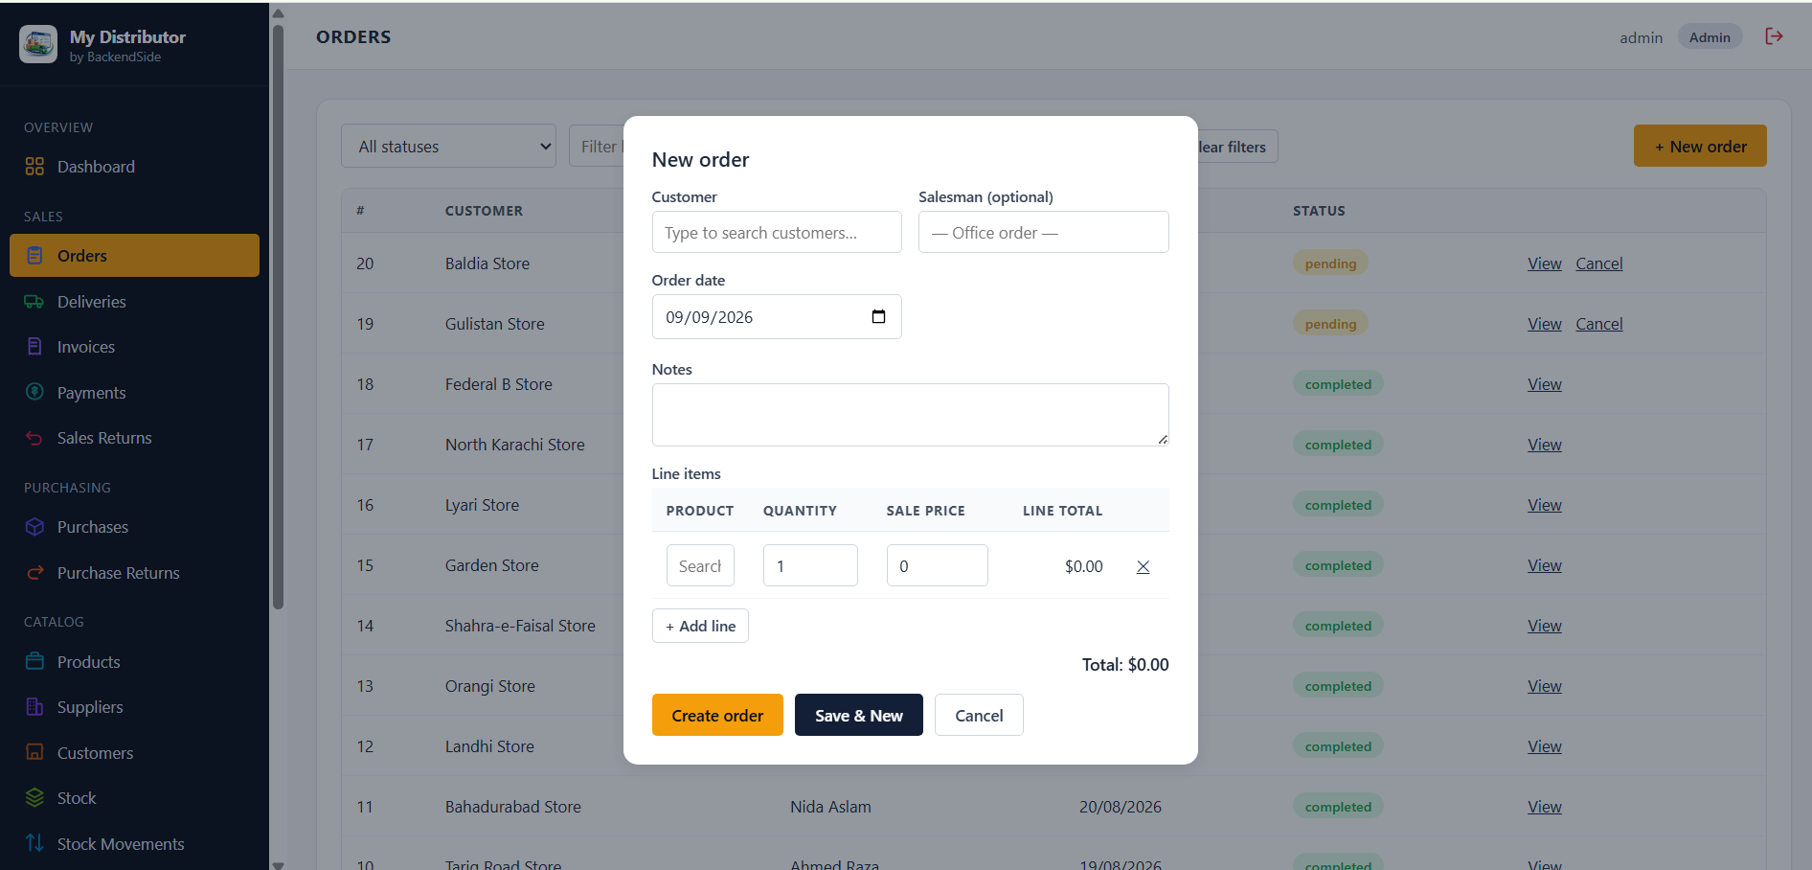Click the sidebar vertical scrollbar

(278, 316)
